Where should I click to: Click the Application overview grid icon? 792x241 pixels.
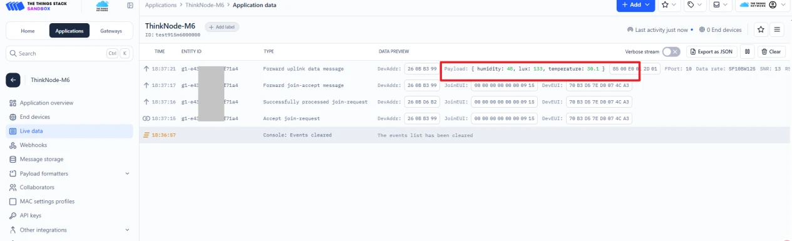click(x=13, y=103)
